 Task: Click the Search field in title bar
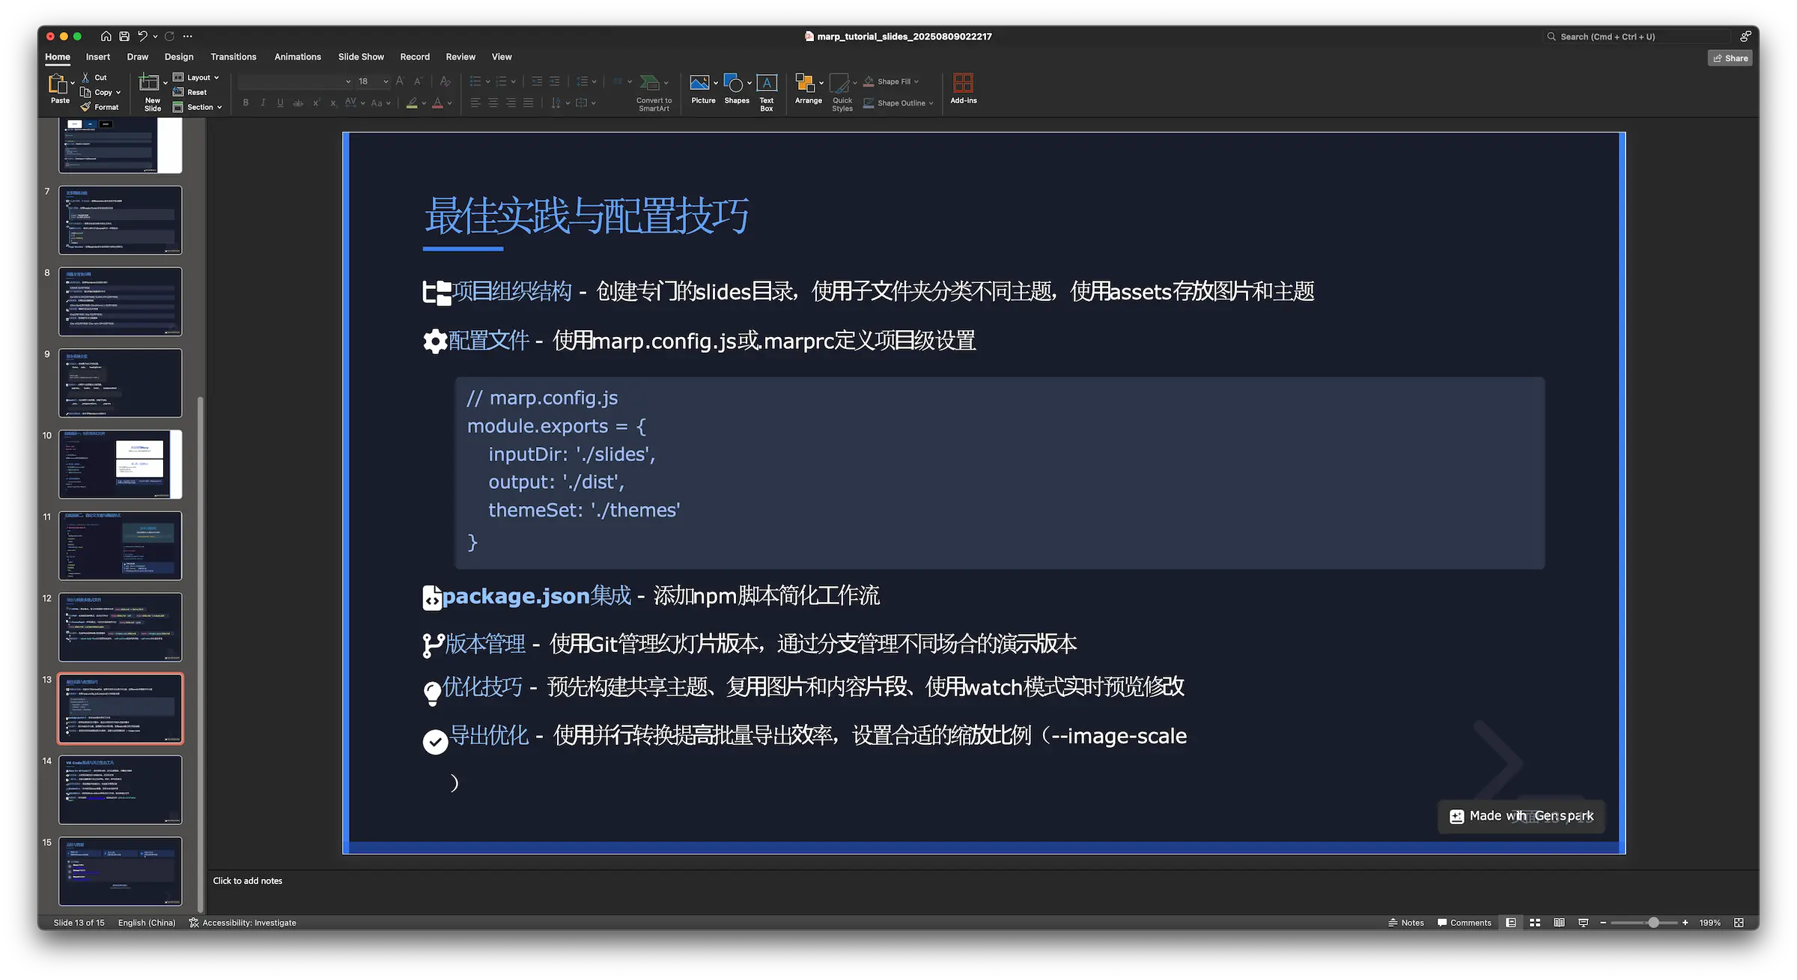coord(1638,36)
